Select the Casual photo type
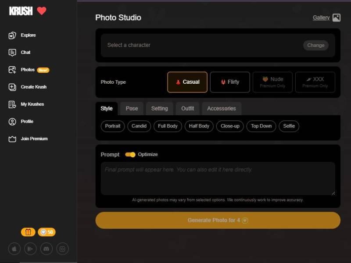Viewport: 351px width, 263px height. (x=187, y=82)
